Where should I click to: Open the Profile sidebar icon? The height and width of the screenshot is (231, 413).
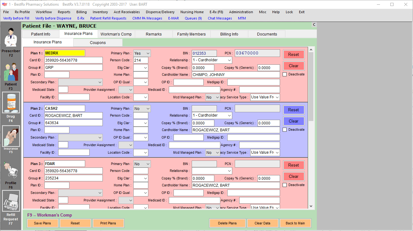tap(11, 170)
